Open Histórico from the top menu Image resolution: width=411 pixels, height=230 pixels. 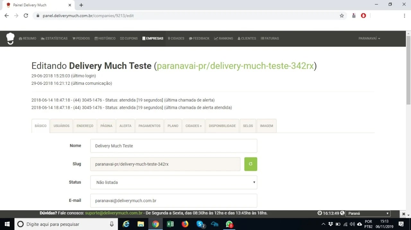point(105,38)
